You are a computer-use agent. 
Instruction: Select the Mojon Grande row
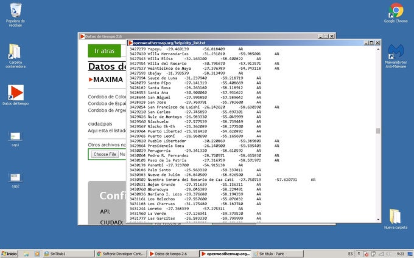[195, 185]
